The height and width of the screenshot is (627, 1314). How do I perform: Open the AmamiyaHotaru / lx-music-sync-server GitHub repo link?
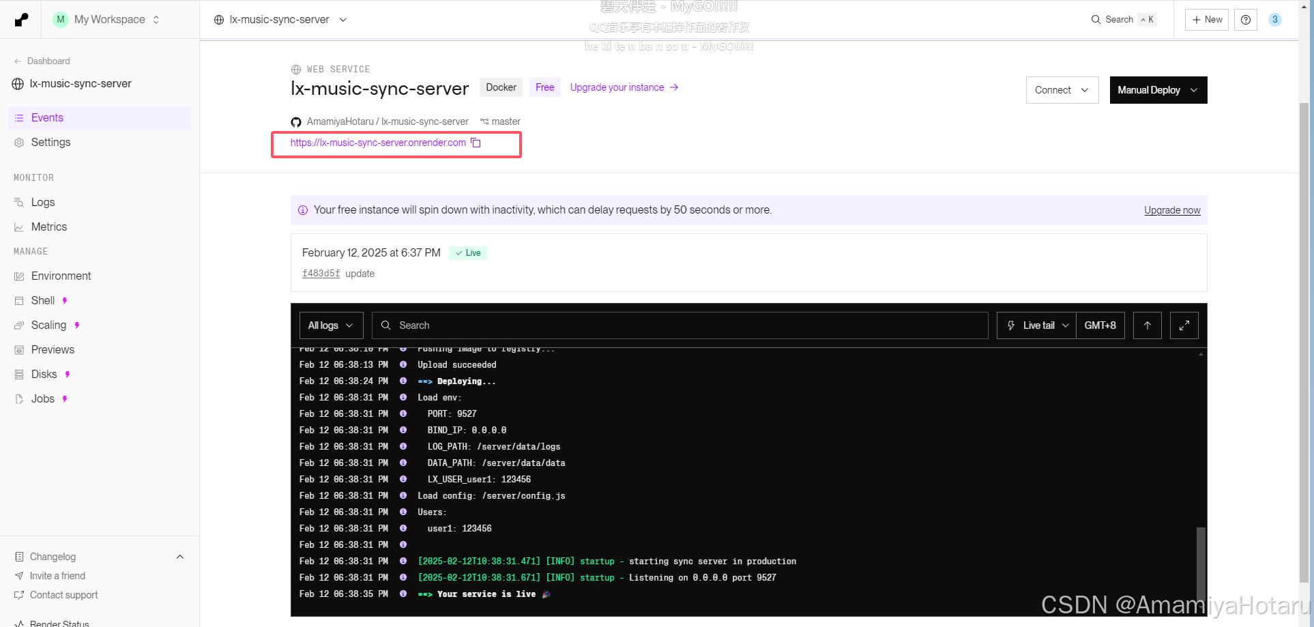387,121
